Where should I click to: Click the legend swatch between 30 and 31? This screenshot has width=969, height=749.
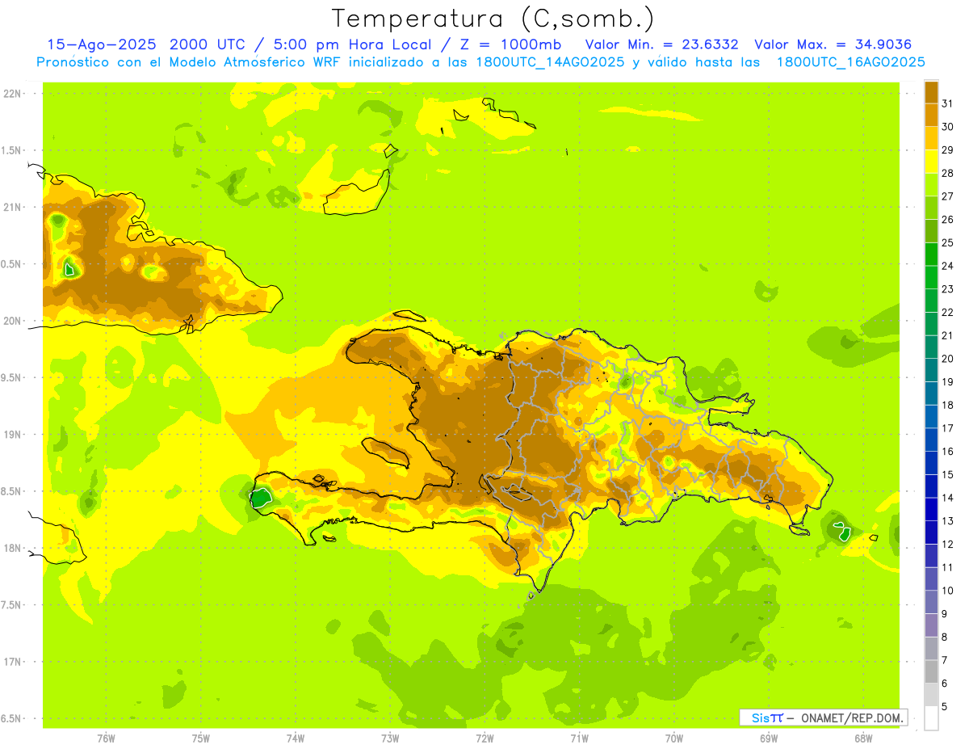(x=931, y=116)
